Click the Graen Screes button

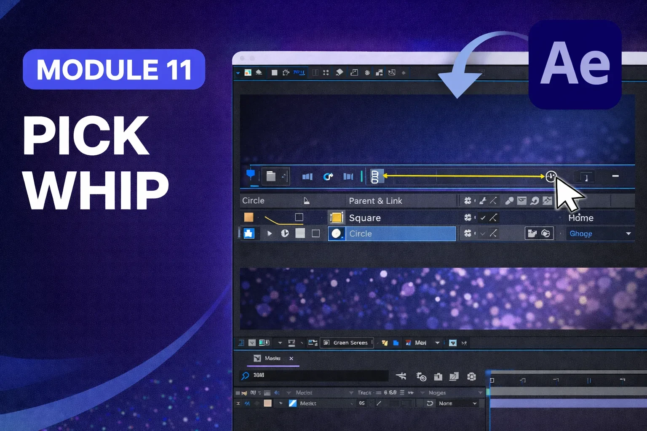(347, 343)
